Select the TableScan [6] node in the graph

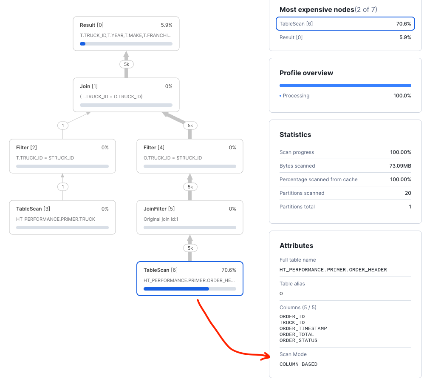[189, 278]
